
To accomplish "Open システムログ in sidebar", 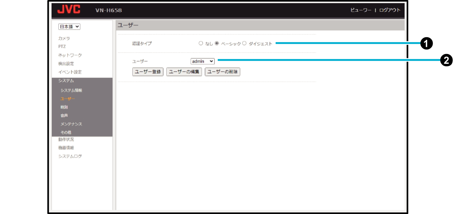I will pos(70,156).
